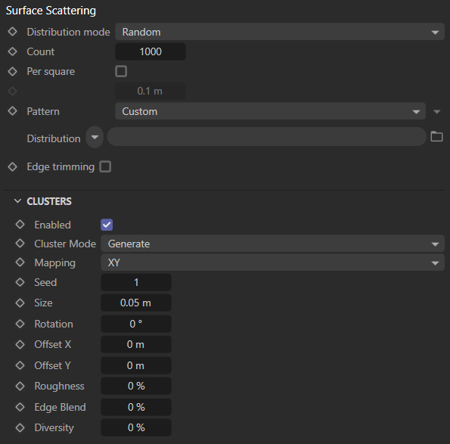Toggle the Per square checkbox
The height and width of the screenshot is (444, 450).
tap(121, 71)
